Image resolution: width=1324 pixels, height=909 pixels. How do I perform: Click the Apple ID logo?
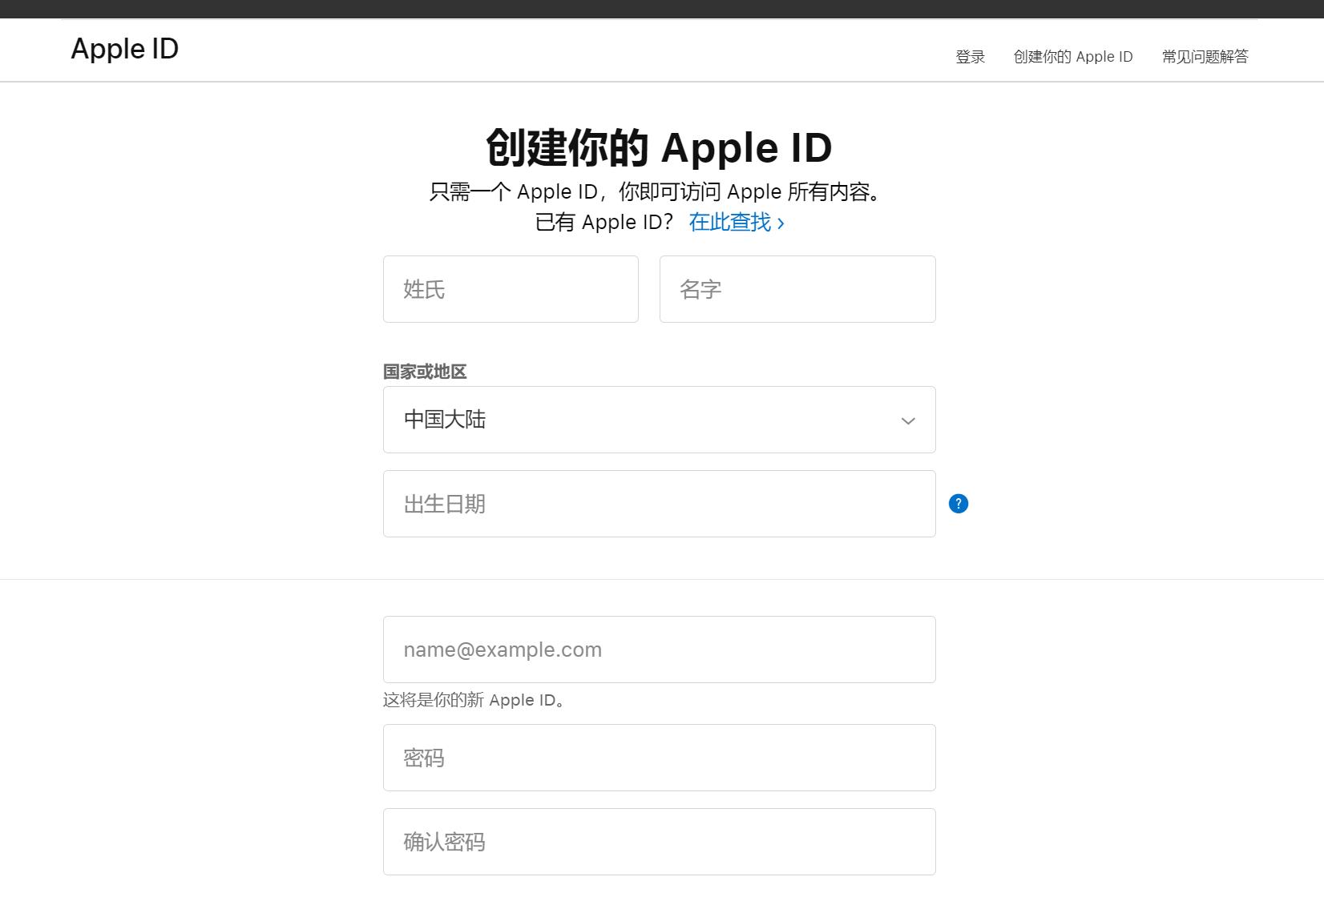click(123, 49)
